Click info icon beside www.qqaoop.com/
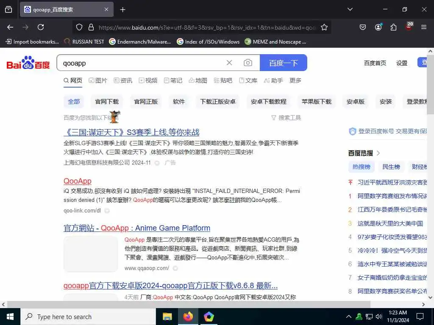 pos(175,268)
